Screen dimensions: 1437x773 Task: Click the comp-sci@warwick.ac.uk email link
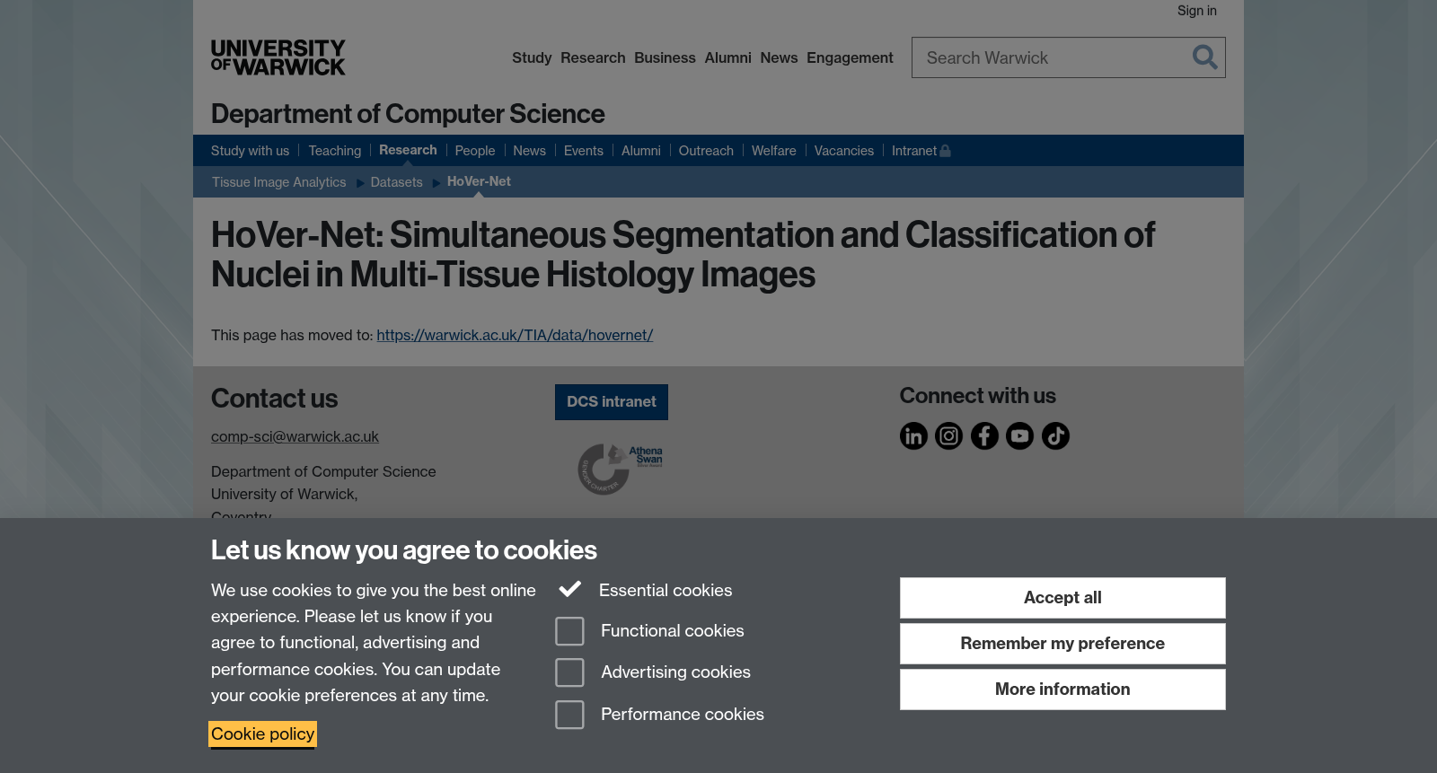(295, 436)
